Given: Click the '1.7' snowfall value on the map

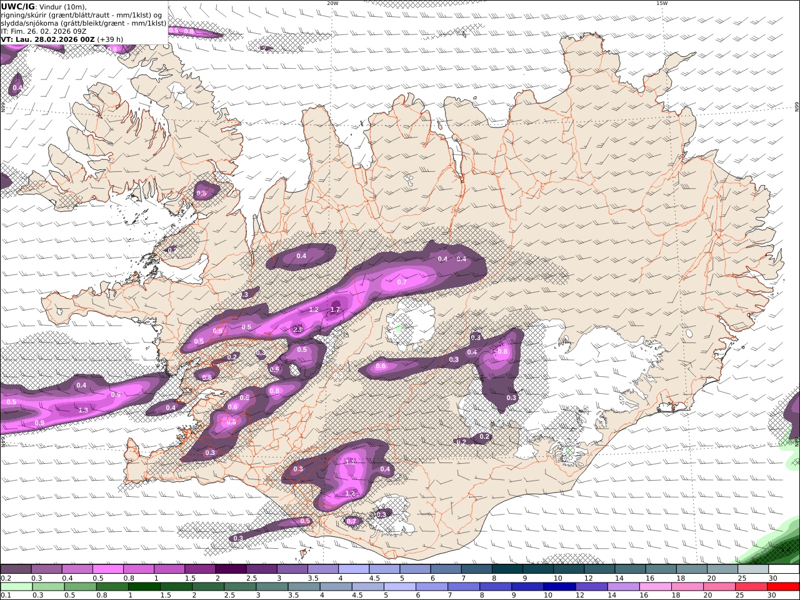Looking at the screenshot, I should [335, 309].
